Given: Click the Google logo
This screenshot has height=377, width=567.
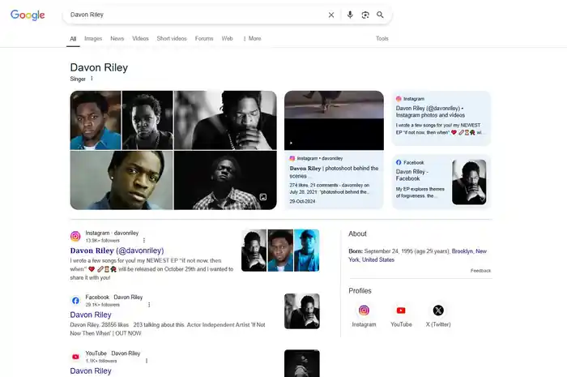Looking at the screenshot, I should [28, 15].
